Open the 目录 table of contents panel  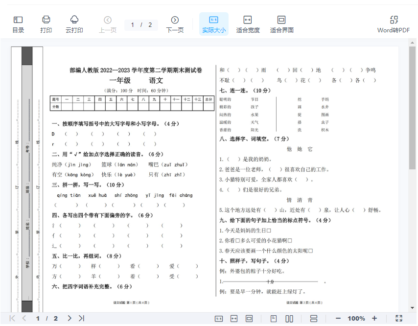pyautogui.click(x=18, y=24)
